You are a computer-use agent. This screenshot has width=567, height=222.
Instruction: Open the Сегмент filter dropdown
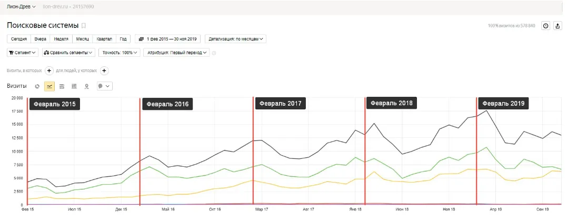point(23,53)
